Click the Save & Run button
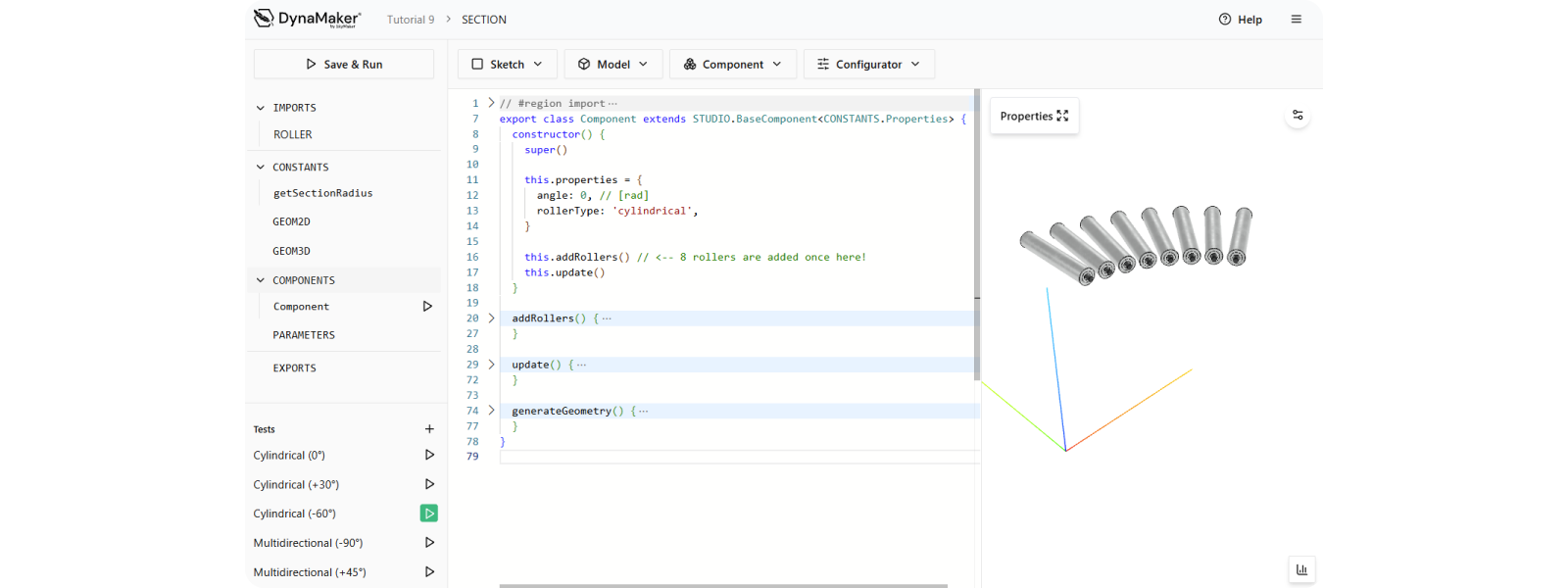Viewport: 1568px width, 588px height. click(x=344, y=65)
